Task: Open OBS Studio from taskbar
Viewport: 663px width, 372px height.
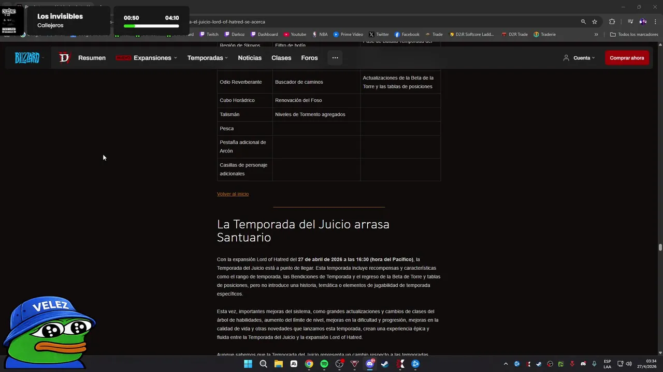Action: point(339,364)
